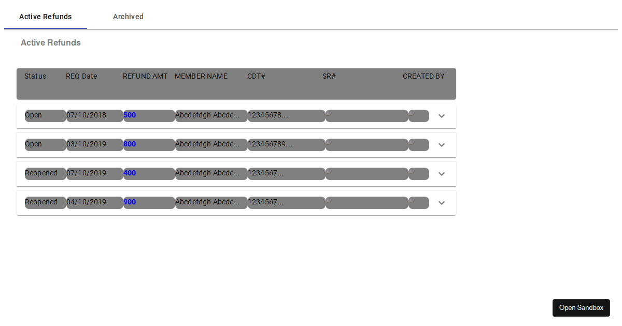
Task: Open the 800 refund amount link
Action: pos(130,144)
